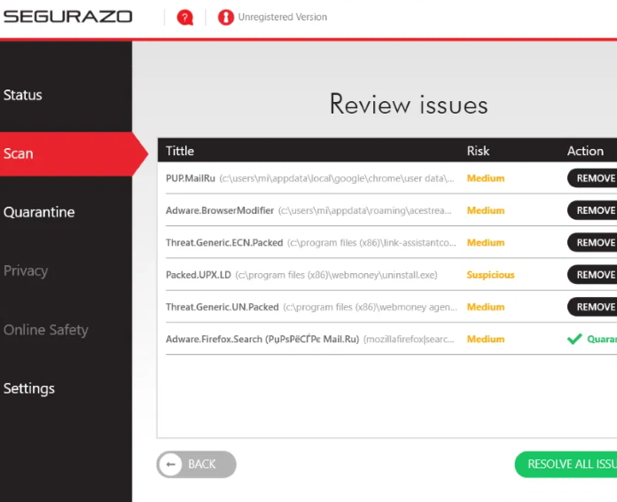Click the Suspicious risk label
Image resolution: width=617 pixels, height=502 pixels.
click(x=490, y=275)
